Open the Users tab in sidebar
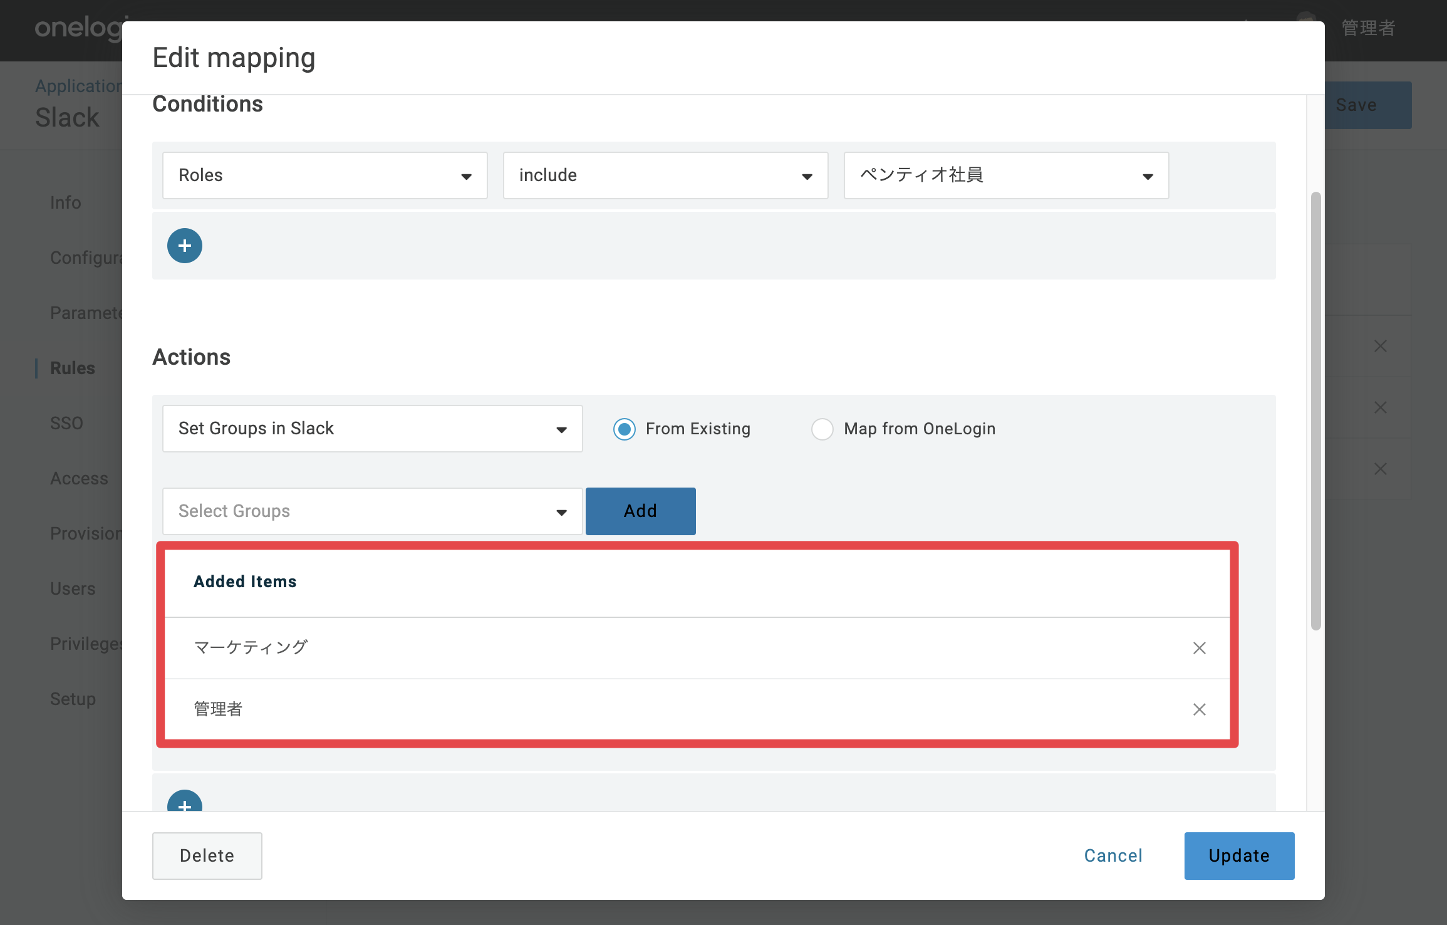1447x925 pixels. (x=73, y=588)
